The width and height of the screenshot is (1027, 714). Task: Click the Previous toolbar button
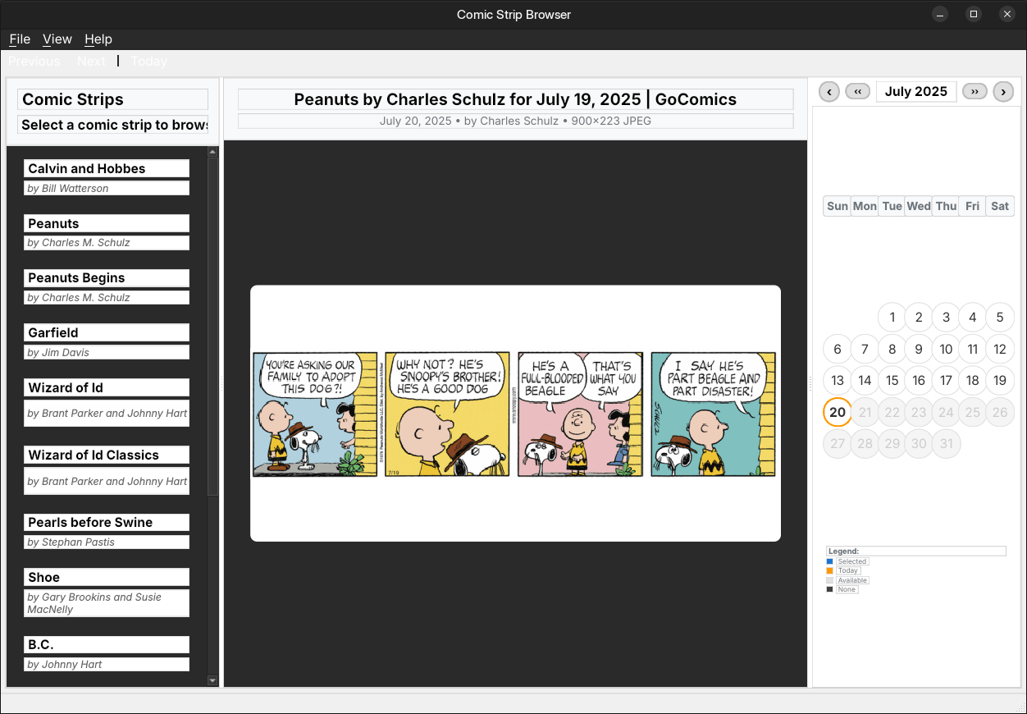pyautogui.click(x=34, y=62)
